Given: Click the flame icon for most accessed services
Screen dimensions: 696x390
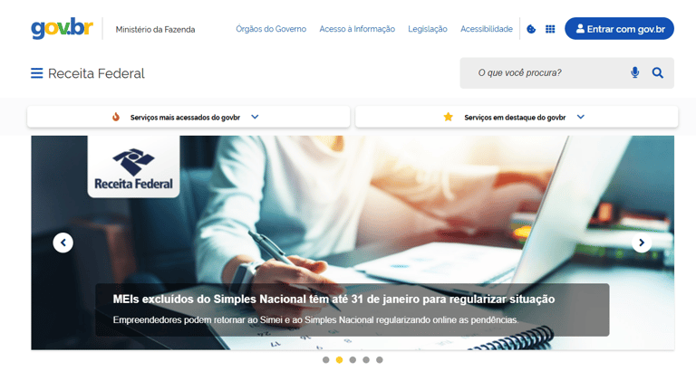Looking at the screenshot, I should coord(116,117).
